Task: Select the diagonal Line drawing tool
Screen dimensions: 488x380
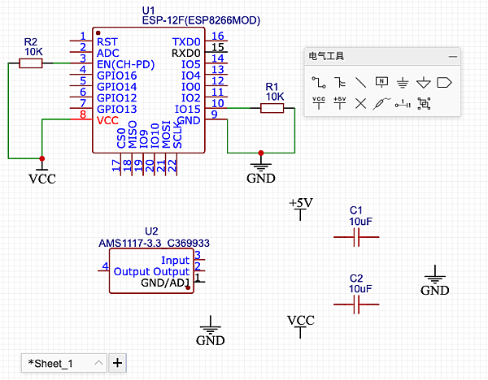Action: pyautogui.click(x=360, y=82)
